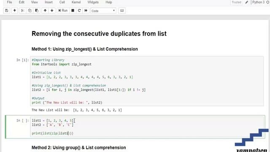Click the '#Output' comment
Image resolution: width=270 pixels, height=152 pixels.
(38, 98)
